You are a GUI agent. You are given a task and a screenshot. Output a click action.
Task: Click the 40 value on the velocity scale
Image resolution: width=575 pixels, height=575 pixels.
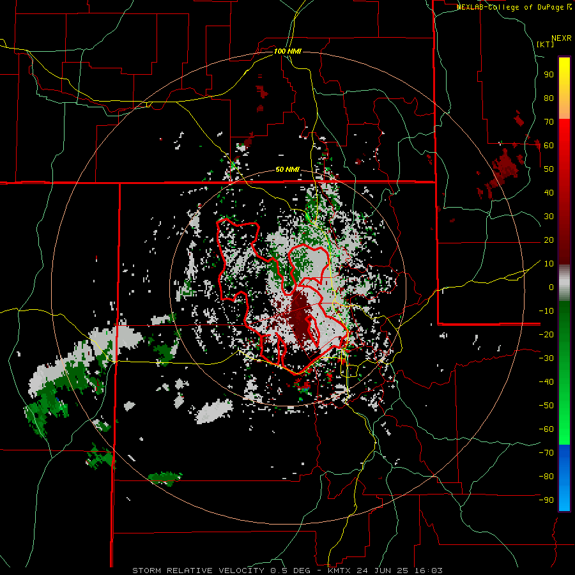point(549,192)
